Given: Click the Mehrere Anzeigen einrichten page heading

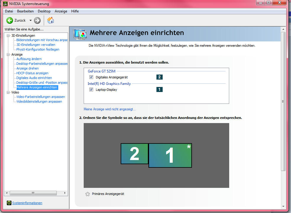Looking at the screenshot, I should pos(137,33).
